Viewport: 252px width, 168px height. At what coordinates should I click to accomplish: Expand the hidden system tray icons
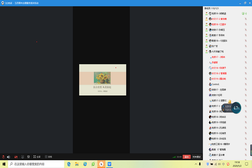(x=196, y=164)
